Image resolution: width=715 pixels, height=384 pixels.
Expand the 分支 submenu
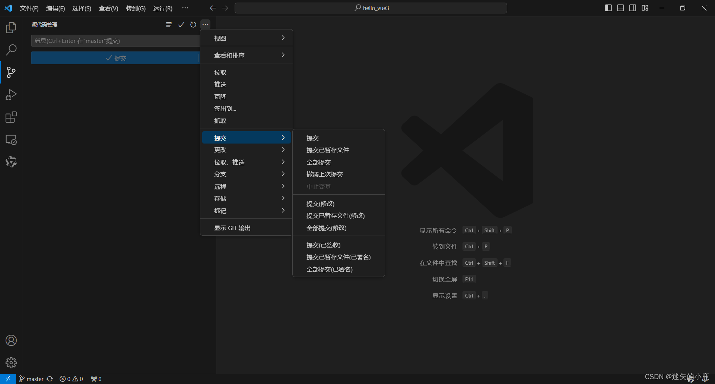(x=247, y=174)
